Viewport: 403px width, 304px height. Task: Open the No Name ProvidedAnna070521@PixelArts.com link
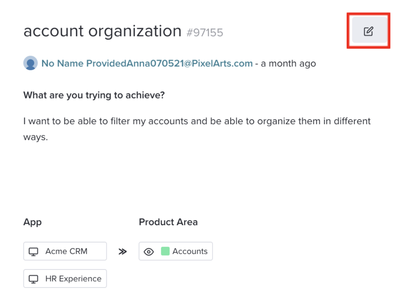(147, 63)
